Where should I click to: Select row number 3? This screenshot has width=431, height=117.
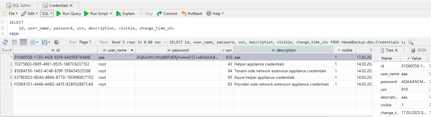tap(7, 71)
